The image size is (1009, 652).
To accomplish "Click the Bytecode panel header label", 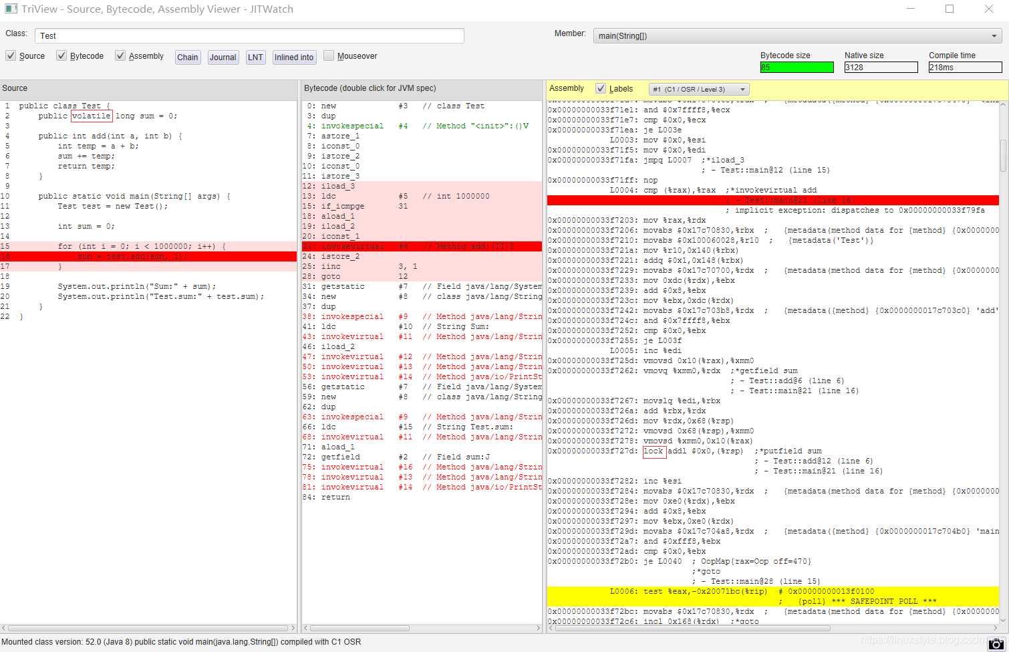I will 370,88.
